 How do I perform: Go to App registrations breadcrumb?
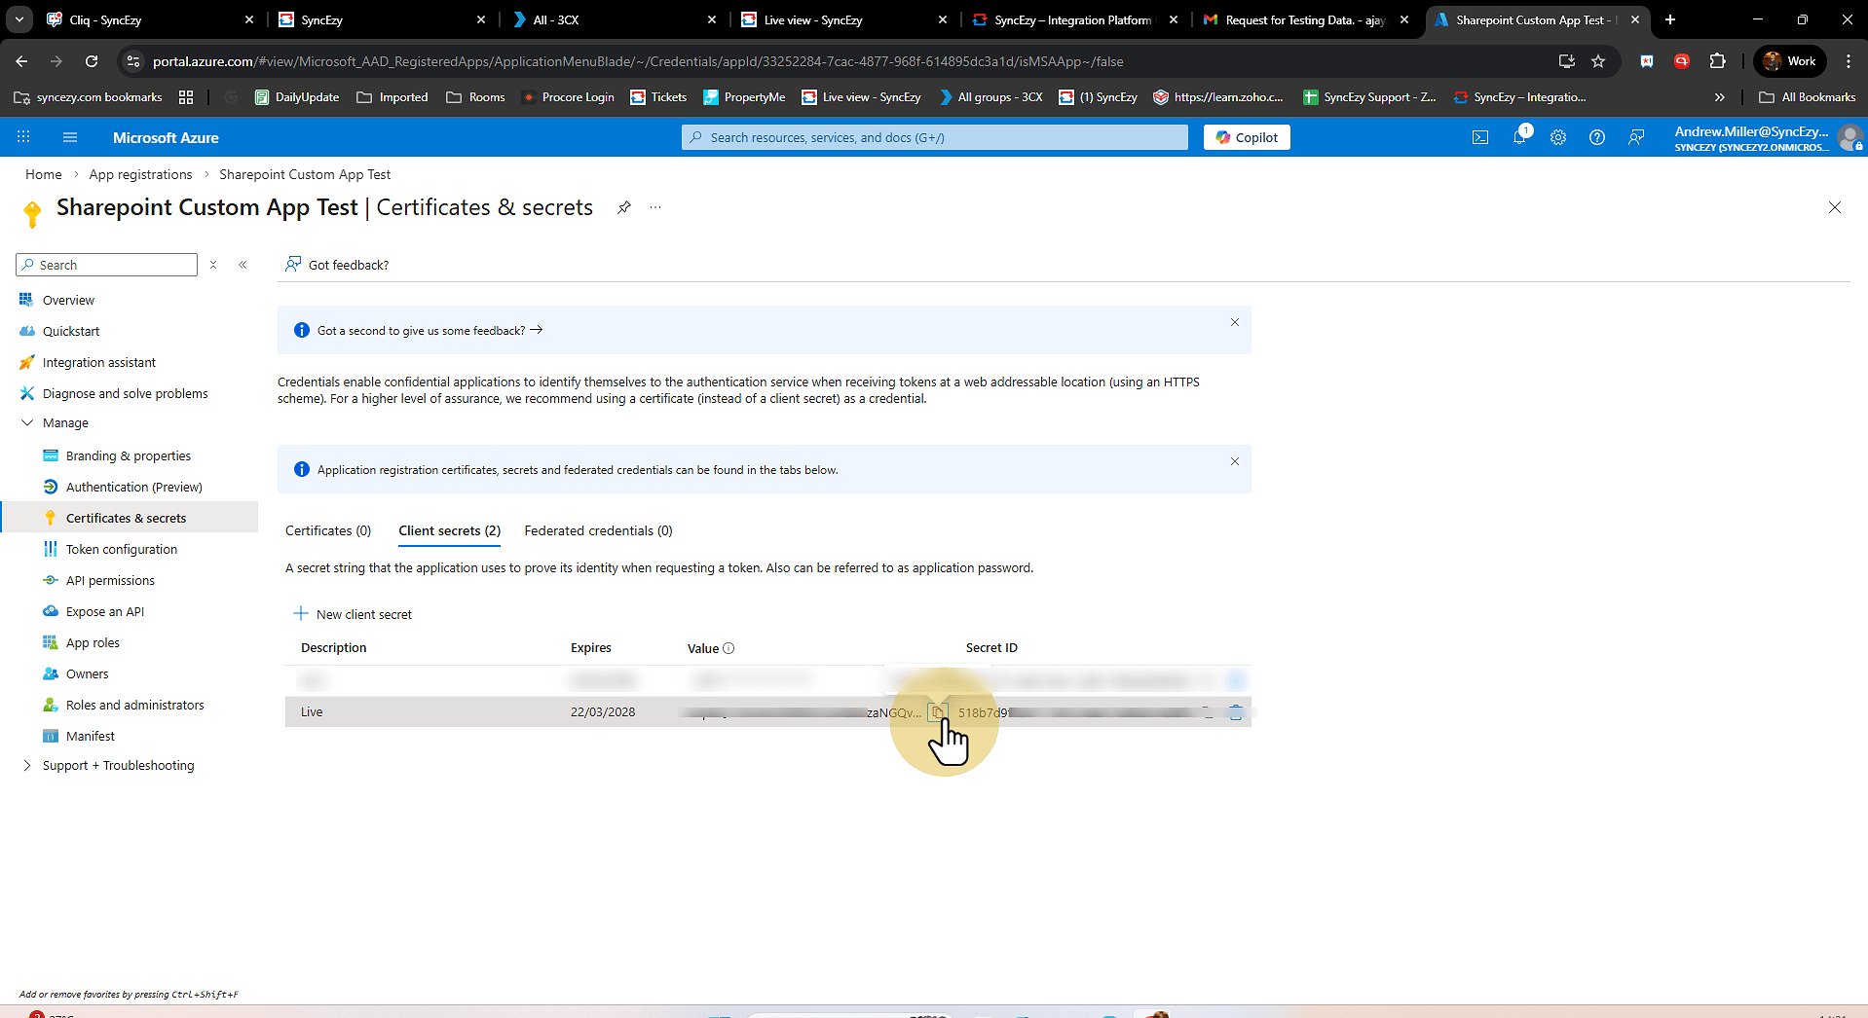pyautogui.click(x=140, y=174)
